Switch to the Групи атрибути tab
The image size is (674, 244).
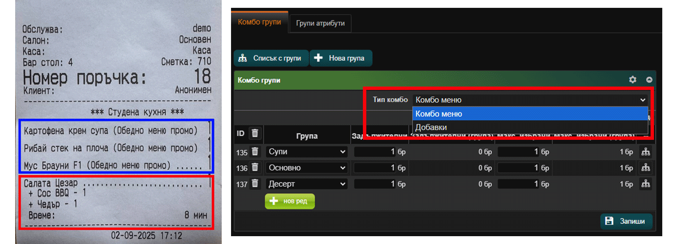tap(320, 23)
